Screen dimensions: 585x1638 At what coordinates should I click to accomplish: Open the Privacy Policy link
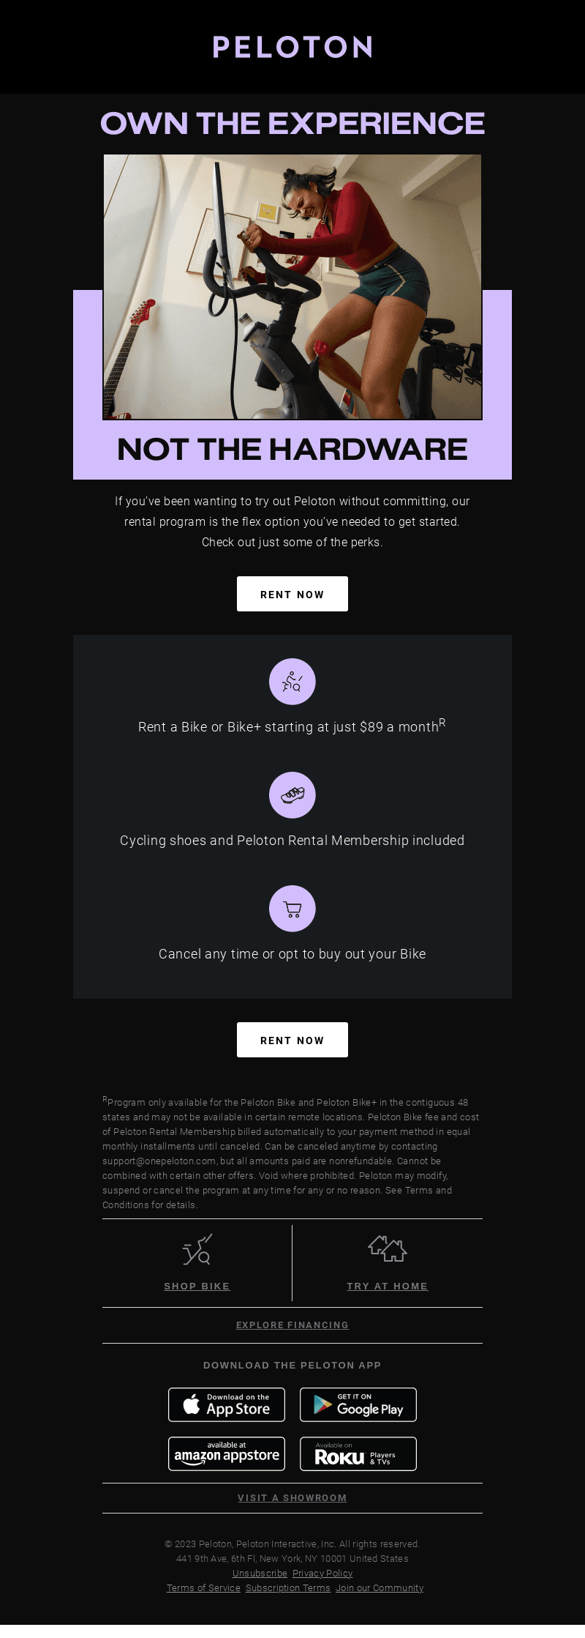tap(322, 1573)
